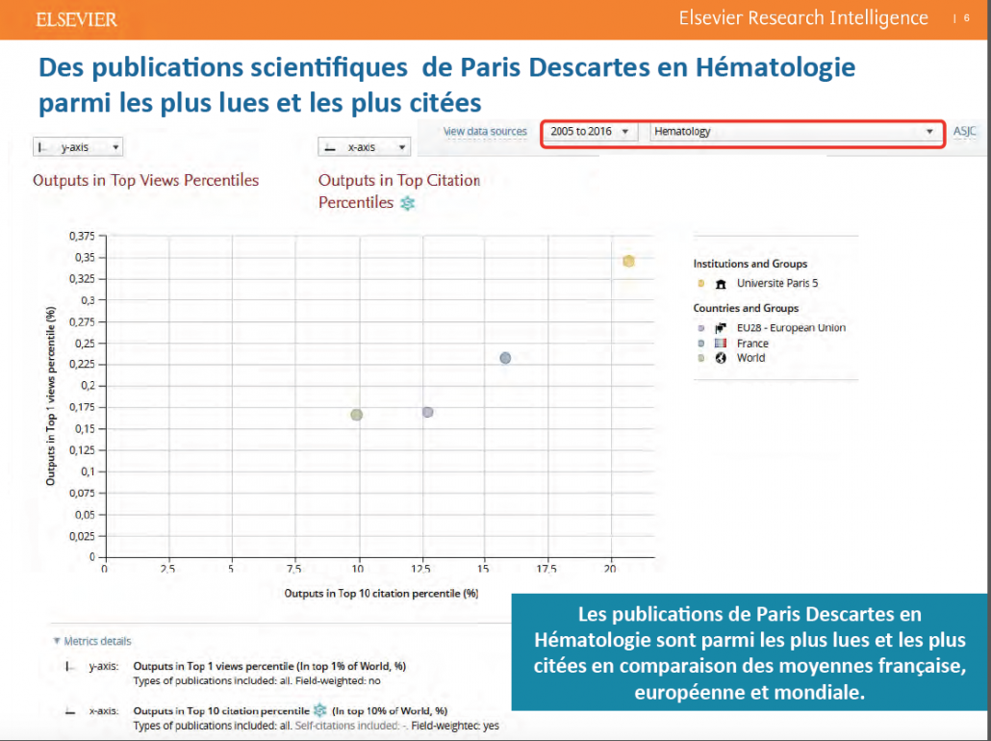Click the x-axis title Outputs in Top 10 citation percentile
991x741 pixels.
pyautogui.click(x=381, y=593)
